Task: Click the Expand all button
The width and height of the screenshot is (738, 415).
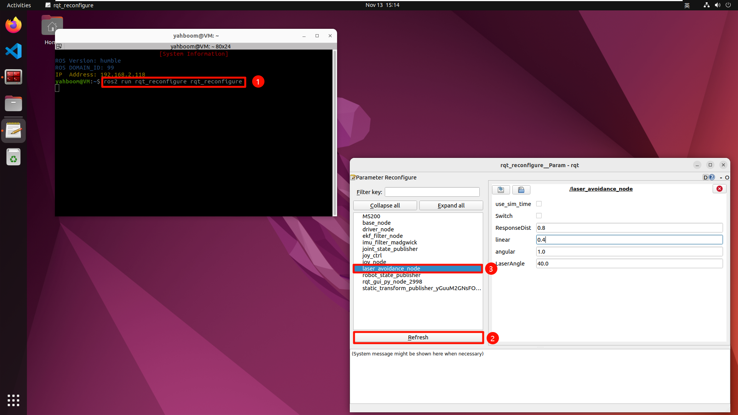Action: click(x=451, y=206)
